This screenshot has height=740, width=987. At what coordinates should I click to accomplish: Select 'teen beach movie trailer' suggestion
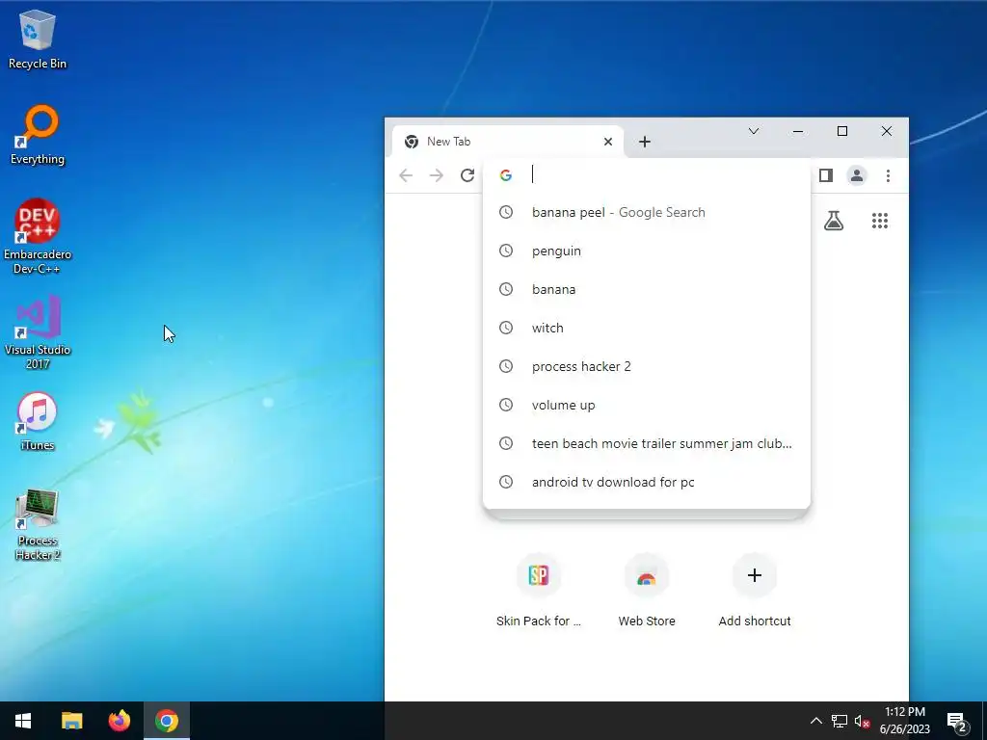647,443
